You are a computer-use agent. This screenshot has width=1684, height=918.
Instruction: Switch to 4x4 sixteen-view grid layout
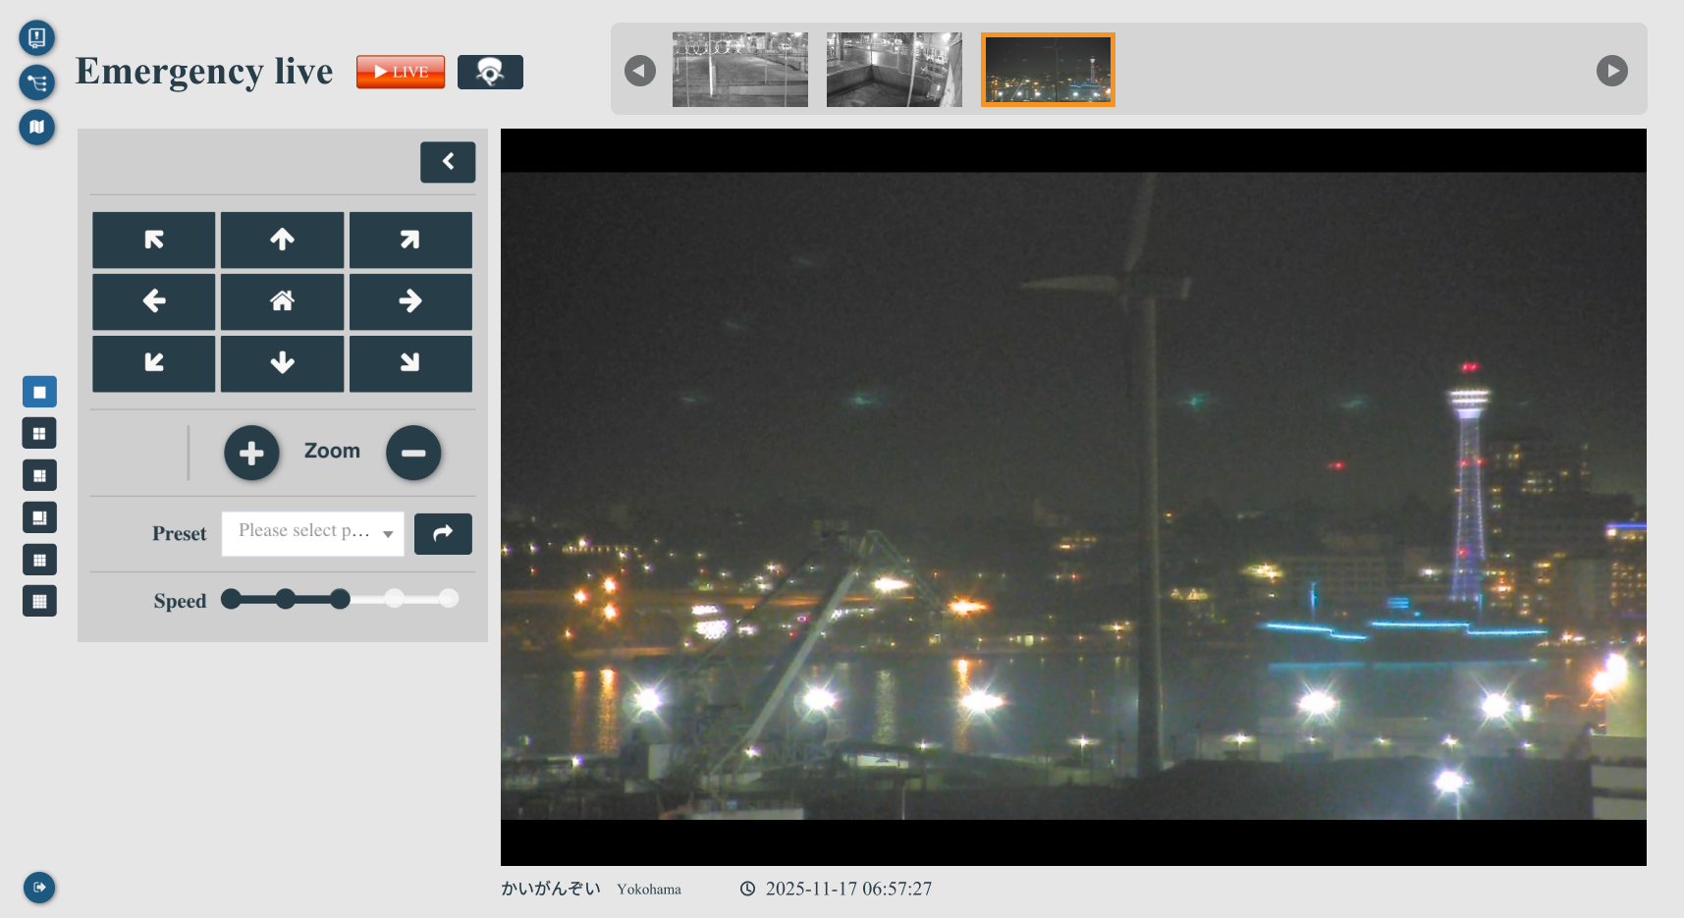39,601
